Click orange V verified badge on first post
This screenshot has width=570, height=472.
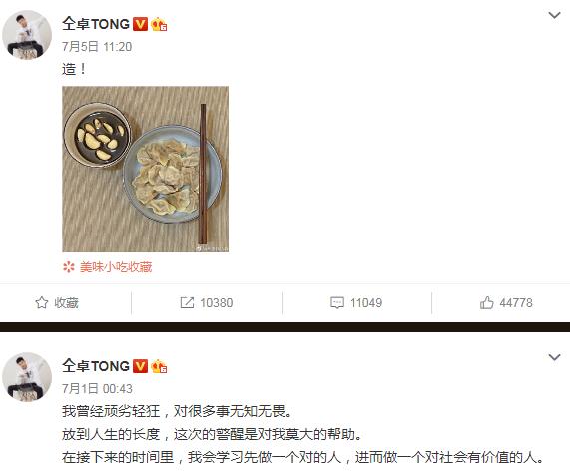tap(140, 24)
